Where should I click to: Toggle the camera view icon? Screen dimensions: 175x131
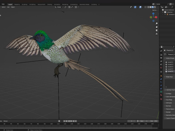156,30
